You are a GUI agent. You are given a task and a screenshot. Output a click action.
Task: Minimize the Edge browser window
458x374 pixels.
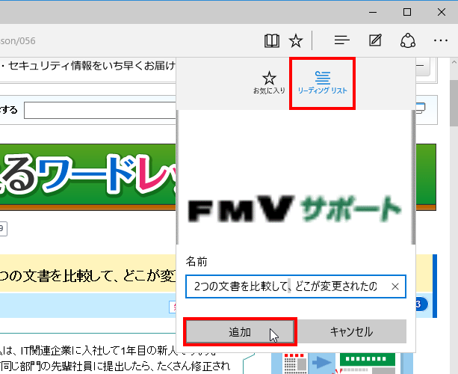pos(372,11)
